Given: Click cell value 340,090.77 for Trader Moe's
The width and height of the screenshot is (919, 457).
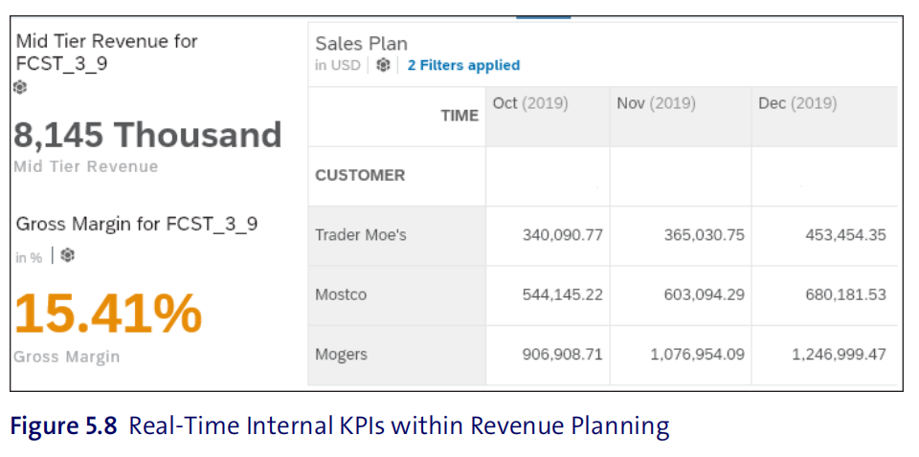Looking at the screenshot, I should pos(562,235).
